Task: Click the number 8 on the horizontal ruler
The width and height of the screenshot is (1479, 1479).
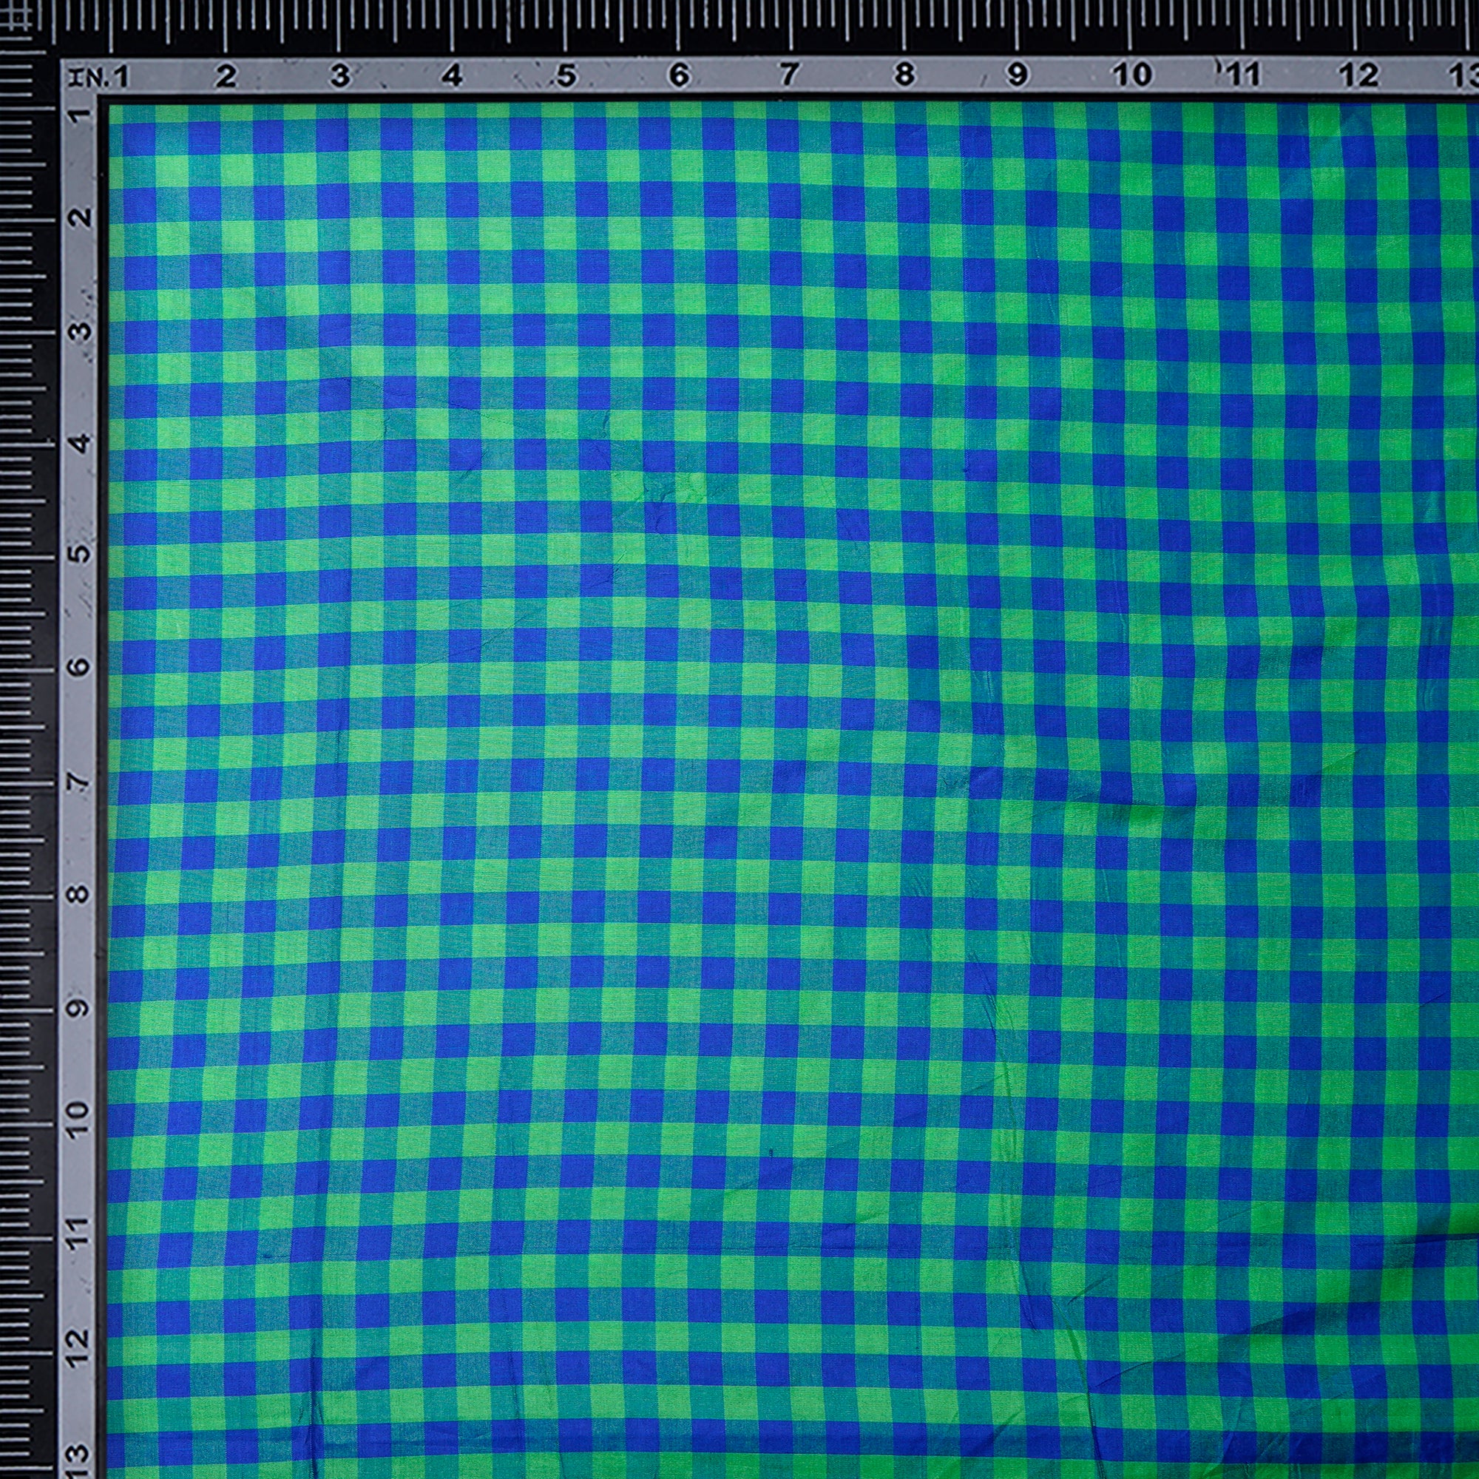Action: 905,75
